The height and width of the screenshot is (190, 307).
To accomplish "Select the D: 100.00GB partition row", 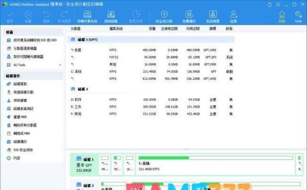I will [x=151, y=100].
